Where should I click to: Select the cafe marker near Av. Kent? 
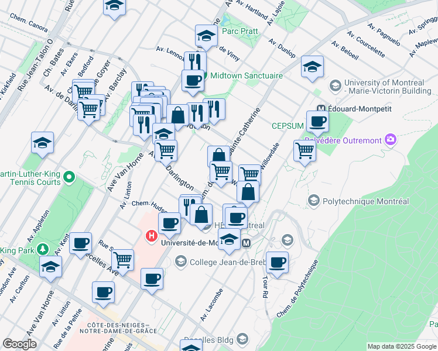[x=80, y=244]
